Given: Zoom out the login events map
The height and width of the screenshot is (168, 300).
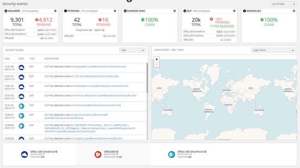Looking at the screenshot, I should coord(156,65).
